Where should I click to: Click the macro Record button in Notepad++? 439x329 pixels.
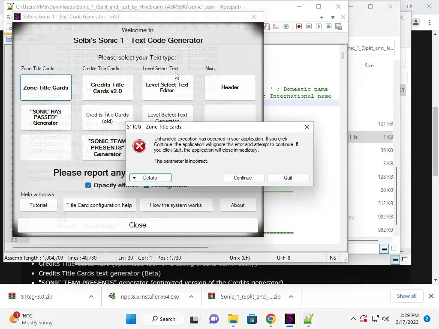pos(299,27)
